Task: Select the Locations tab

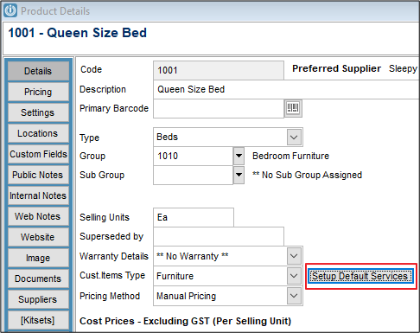Action: coord(38,133)
